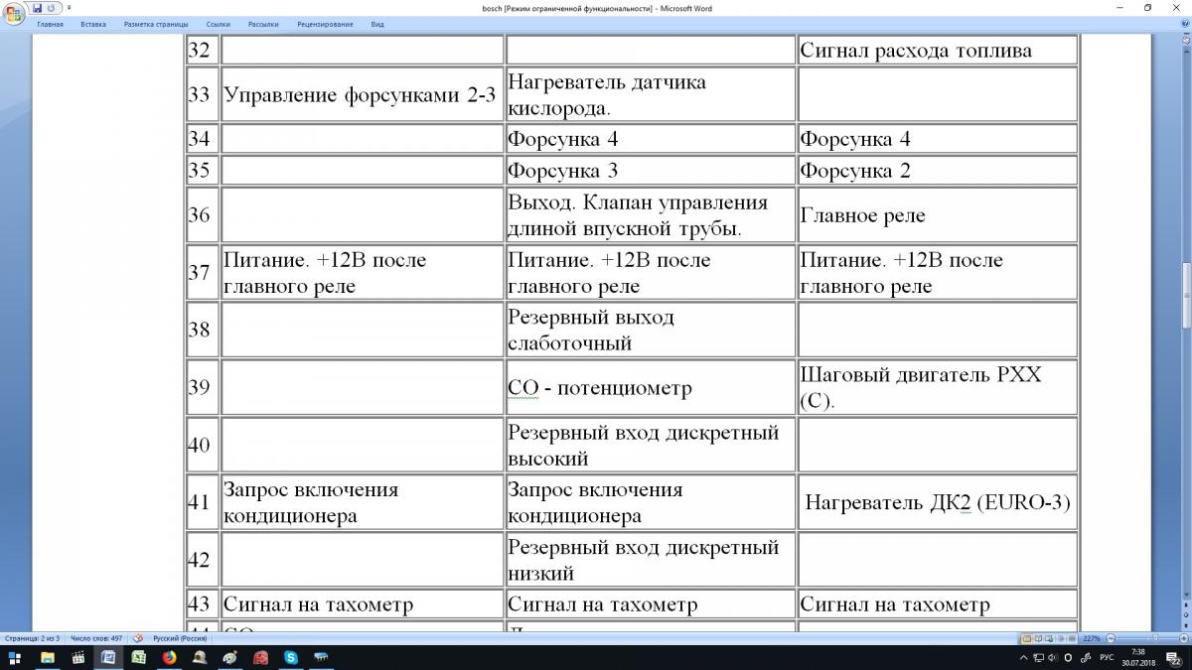
Task: Open the Action Center notifications icon
Action: point(1172,657)
